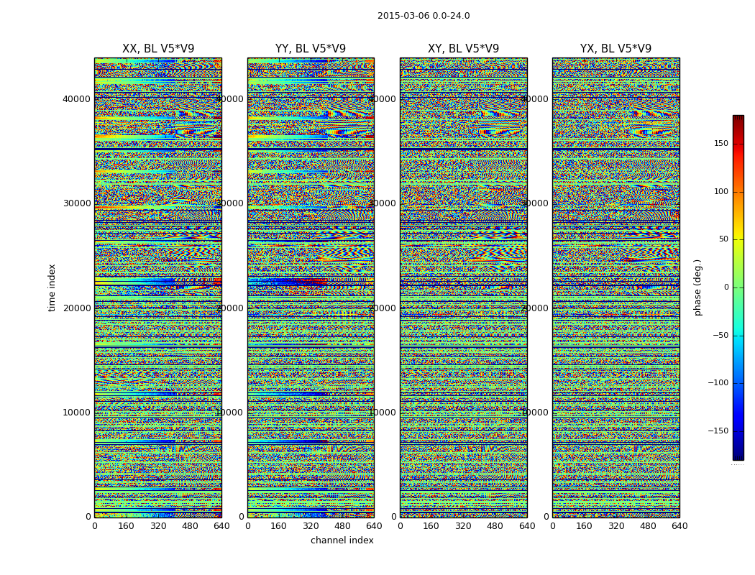Viewport: 755px width, 575px height.
Task: Select the "YY, BL V5*V9" subplot title
Action: coord(311,49)
